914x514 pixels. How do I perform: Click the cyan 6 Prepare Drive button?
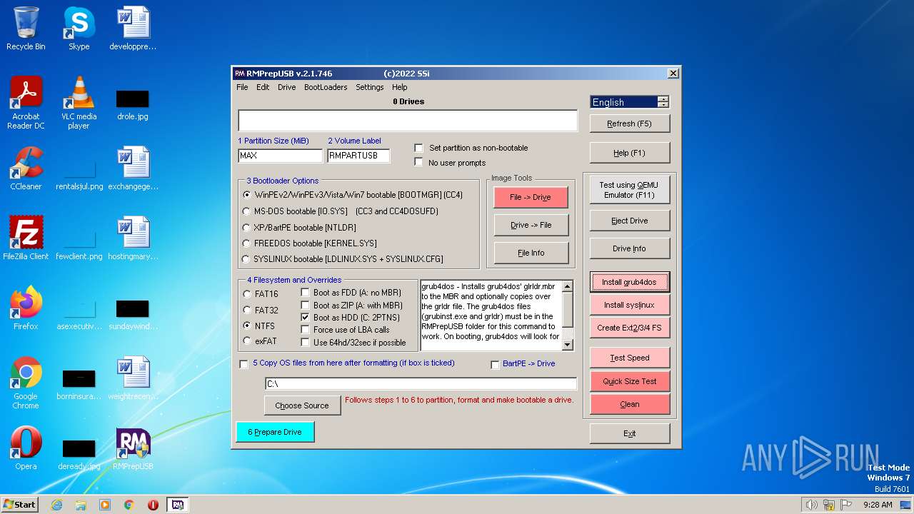pos(275,432)
